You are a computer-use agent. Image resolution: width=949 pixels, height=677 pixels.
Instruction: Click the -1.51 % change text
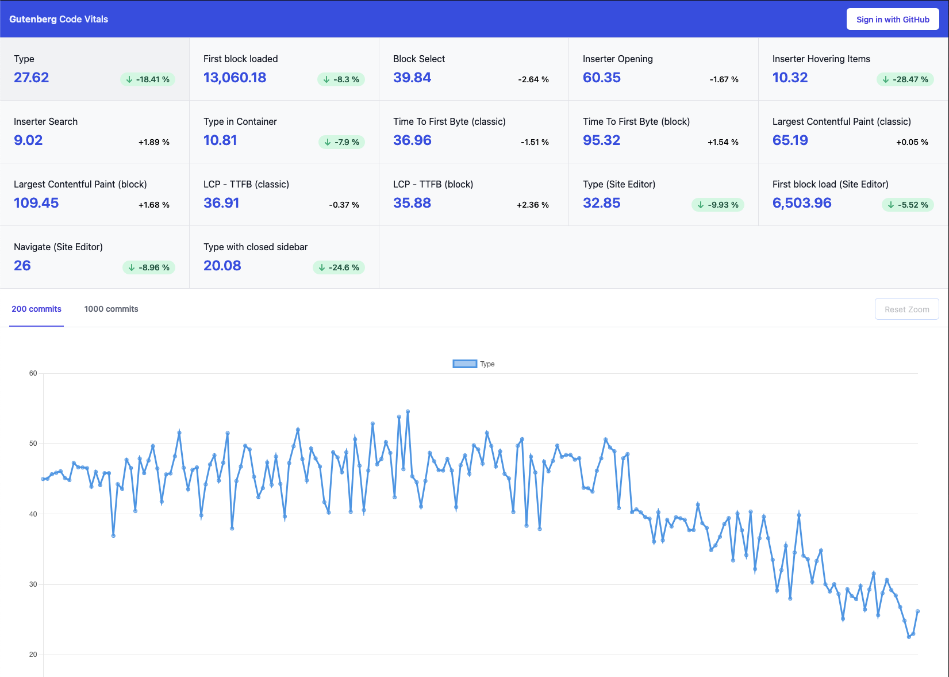click(x=535, y=142)
